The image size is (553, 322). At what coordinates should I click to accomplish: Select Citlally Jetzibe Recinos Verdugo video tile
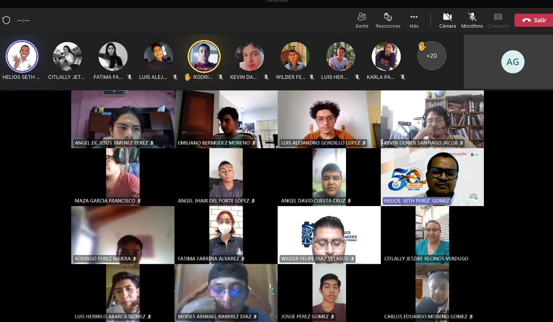tap(432, 235)
